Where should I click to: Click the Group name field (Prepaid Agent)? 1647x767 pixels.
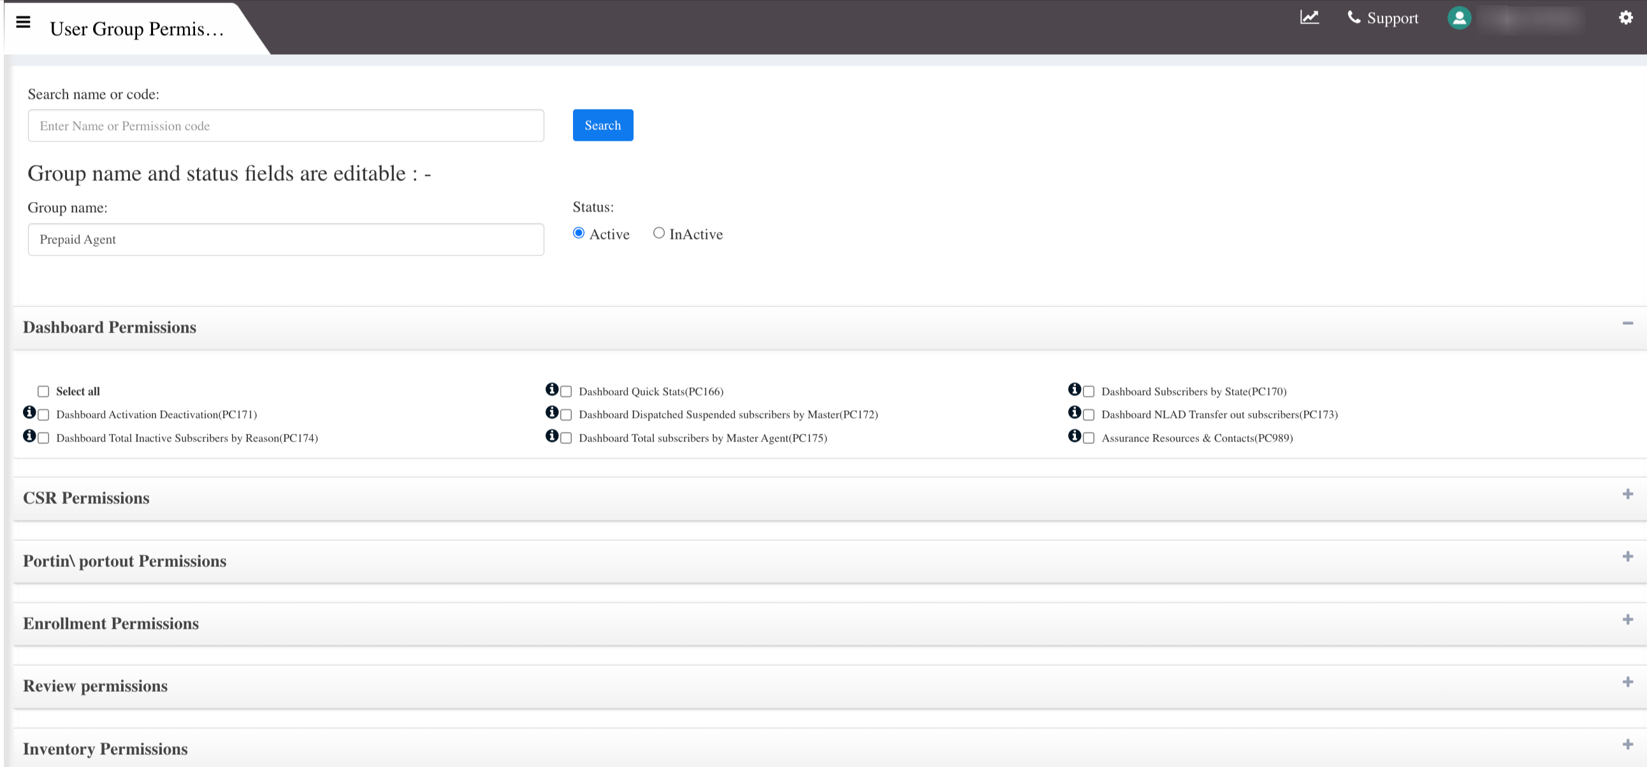point(286,240)
